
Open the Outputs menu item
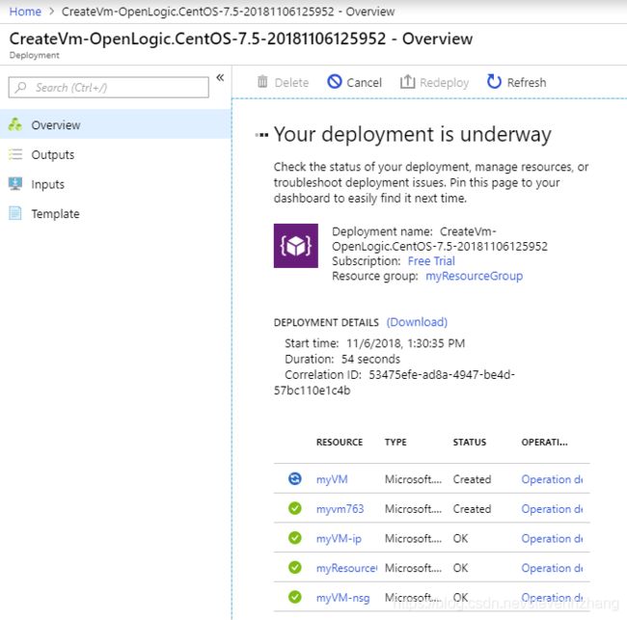(x=116, y=154)
